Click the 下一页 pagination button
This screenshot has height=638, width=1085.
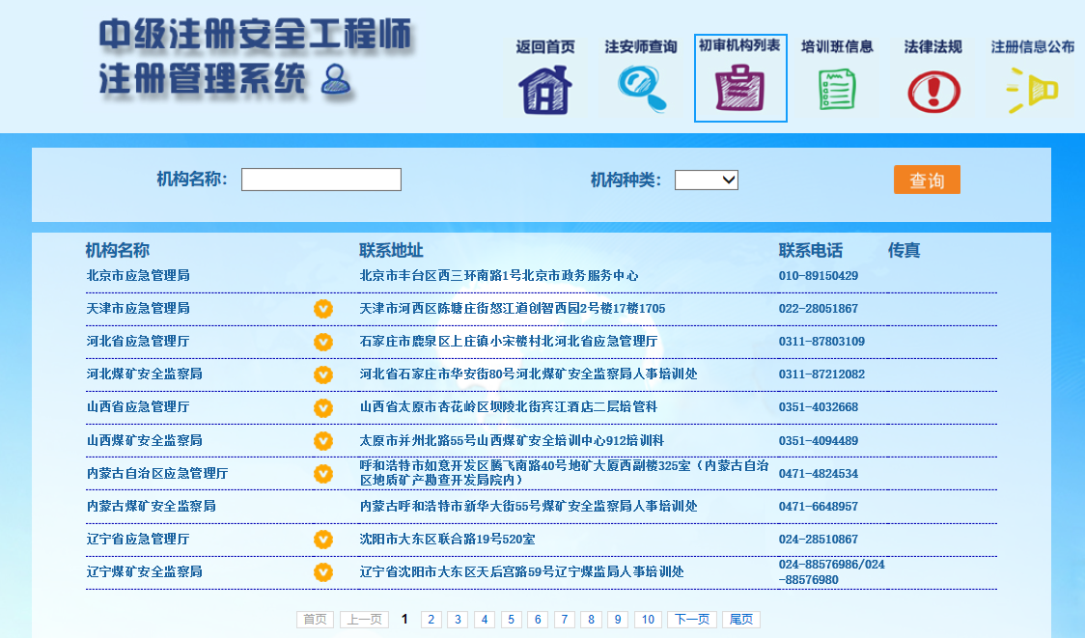691,620
